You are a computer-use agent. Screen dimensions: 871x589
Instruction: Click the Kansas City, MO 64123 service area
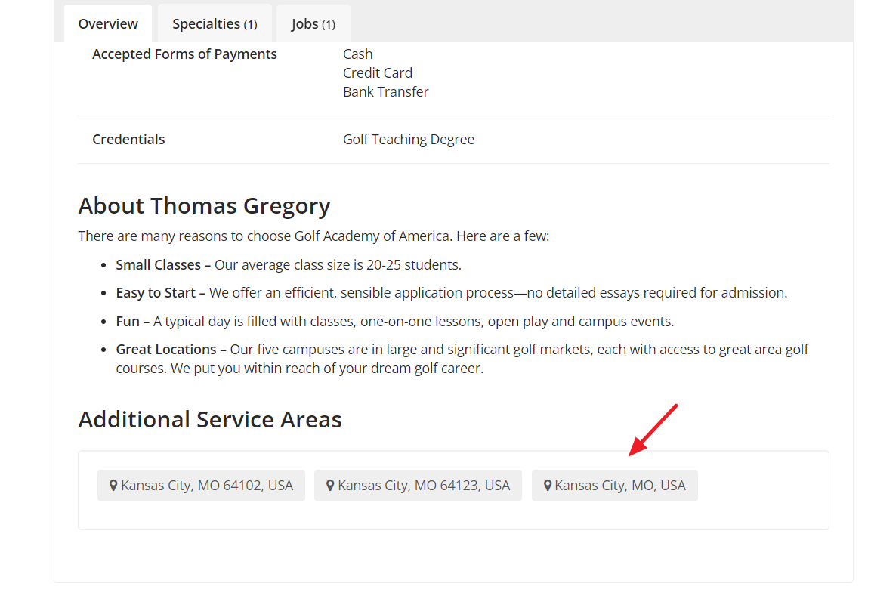(418, 486)
